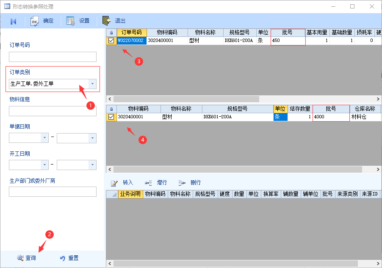The width and height of the screenshot is (382, 268).
Task: Click the 重置 reset button
Action: 69,258
